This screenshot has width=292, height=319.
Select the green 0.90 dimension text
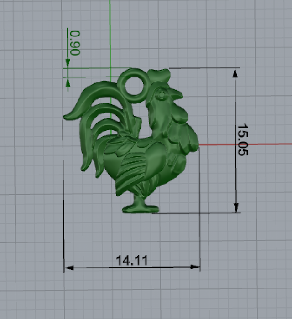[75, 43]
